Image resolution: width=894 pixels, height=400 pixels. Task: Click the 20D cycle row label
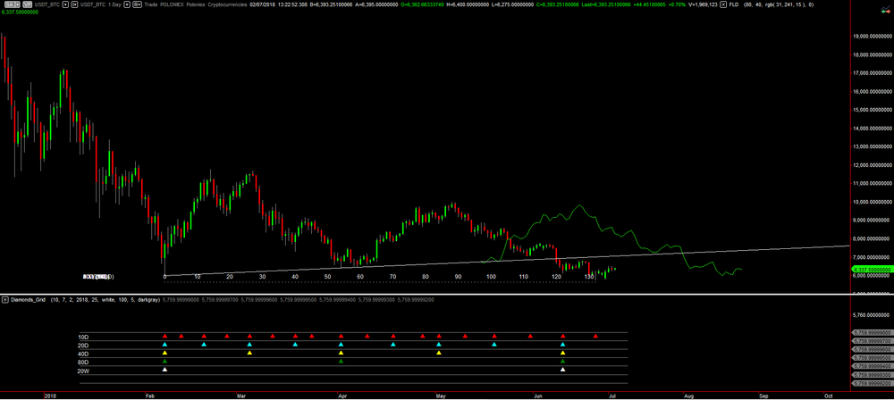pyautogui.click(x=84, y=346)
